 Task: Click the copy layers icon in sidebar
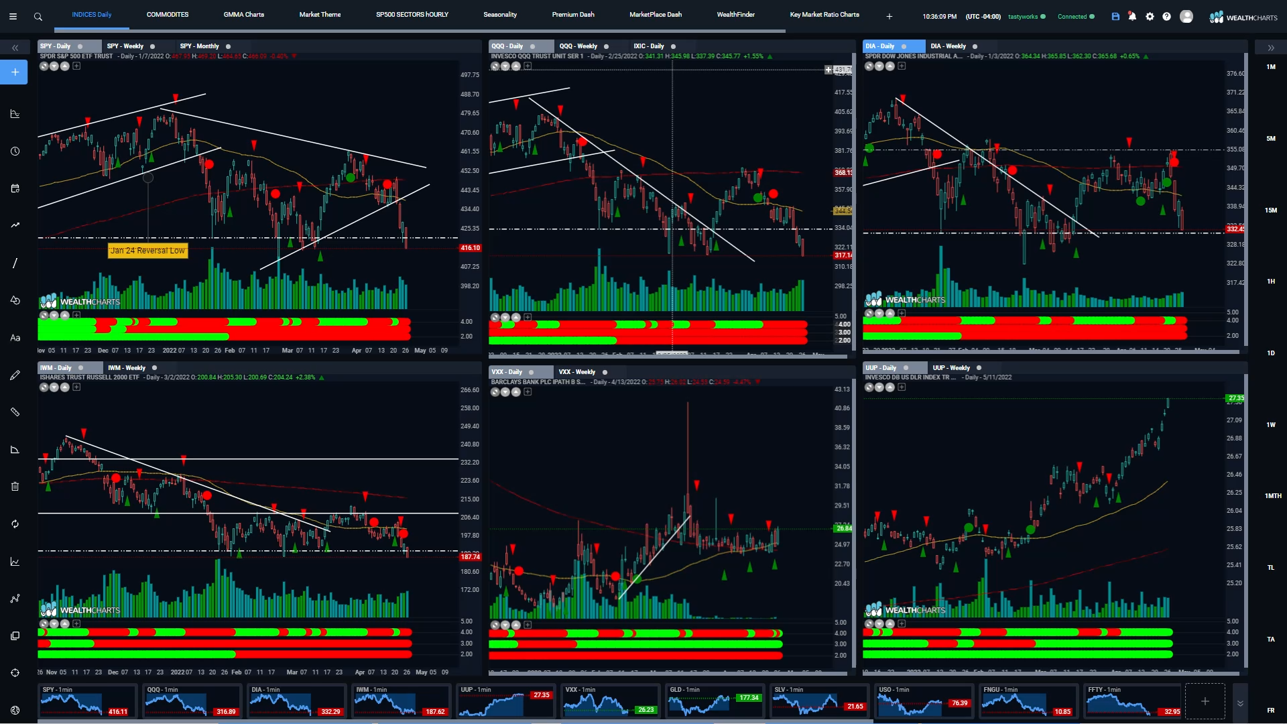point(15,636)
